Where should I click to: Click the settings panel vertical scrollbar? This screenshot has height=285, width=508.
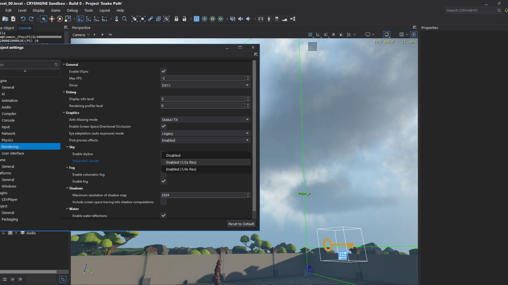tap(254, 136)
